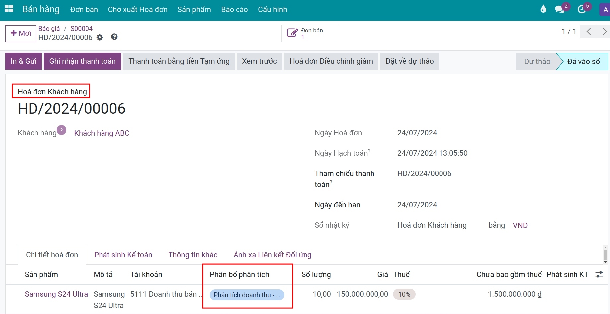Open Chờ xuất Hoá đơn menu

pos(138,9)
